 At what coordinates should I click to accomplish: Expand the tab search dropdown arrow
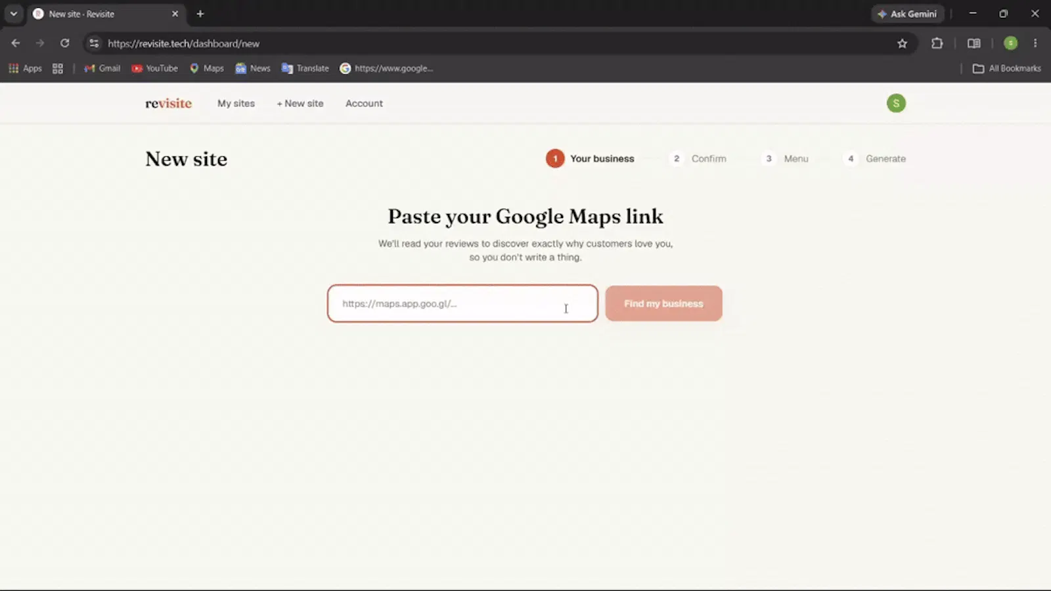[13, 14]
